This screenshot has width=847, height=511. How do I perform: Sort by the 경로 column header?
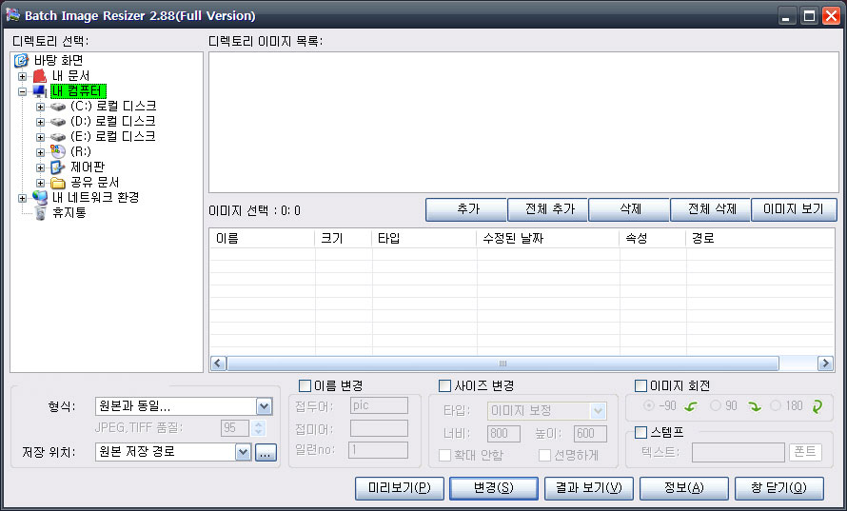[760, 238]
